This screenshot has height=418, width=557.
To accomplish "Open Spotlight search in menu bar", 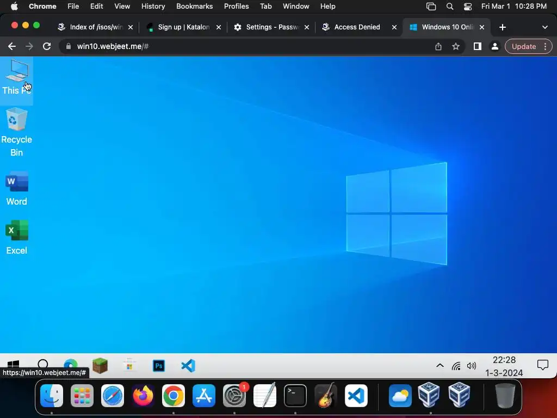I will click(450, 6).
